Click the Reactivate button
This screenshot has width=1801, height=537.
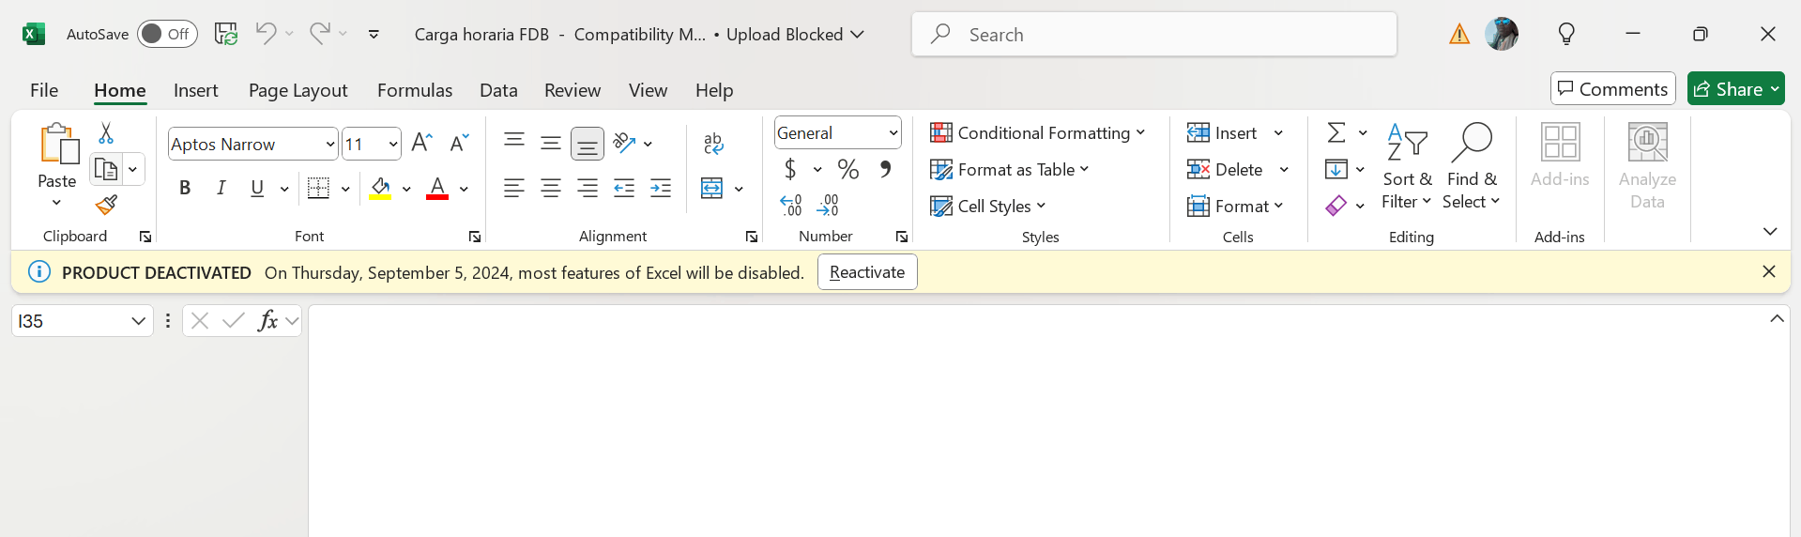click(x=867, y=272)
